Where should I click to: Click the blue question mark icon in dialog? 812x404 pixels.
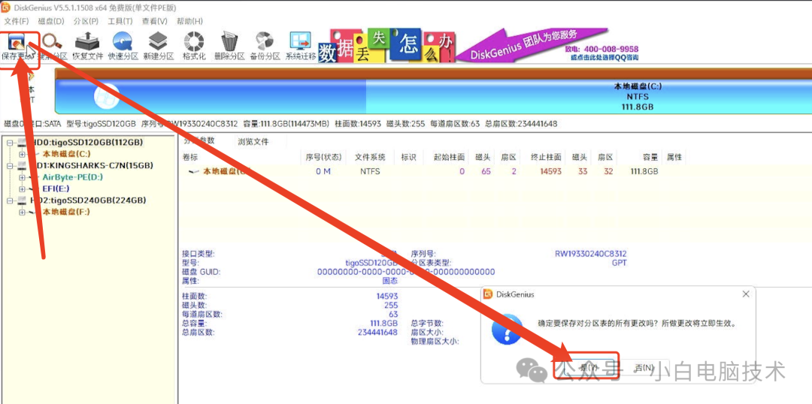[507, 328]
